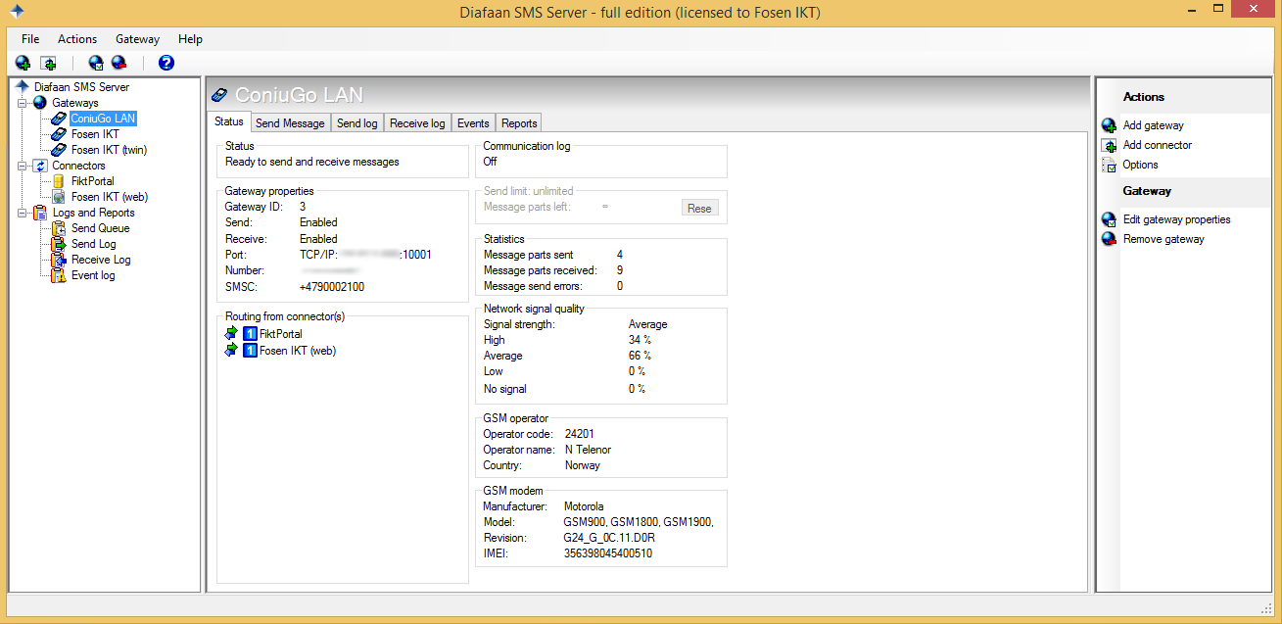The height and width of the screenshot is (624, 1282).
Task: Click the Add connector icon in Actions panel
Action: 1109,145
